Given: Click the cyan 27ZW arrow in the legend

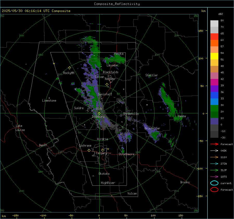Looking at the screenshot, I should (214, 164).
